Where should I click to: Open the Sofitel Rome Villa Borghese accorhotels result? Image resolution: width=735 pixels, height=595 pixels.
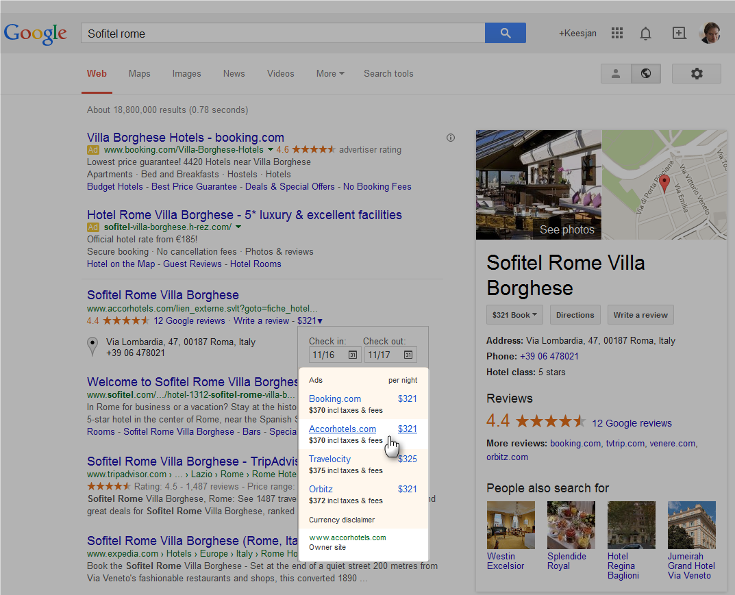[162, 294]
